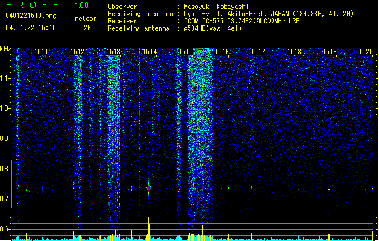The image size is (379, 241).
Task: Select the ICOM IC-575 53.7492 MHz USB text
Action: [x=242, y=21]
